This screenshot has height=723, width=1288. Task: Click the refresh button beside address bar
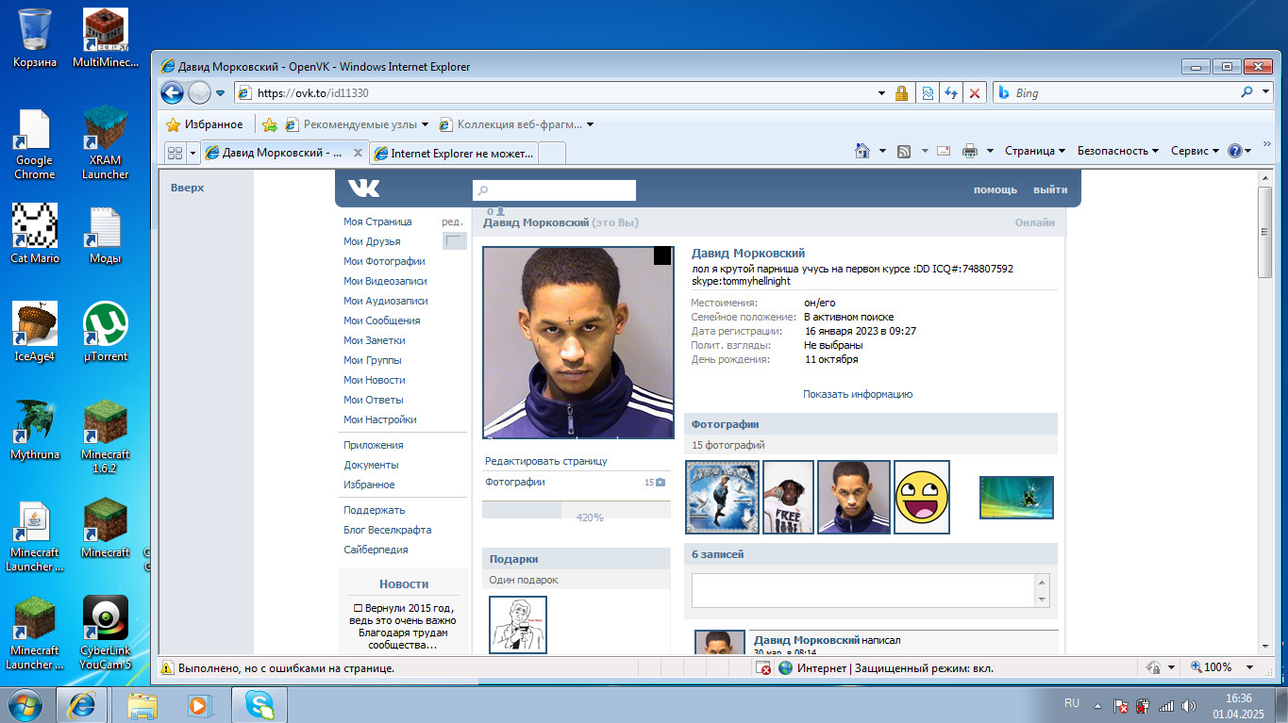pyautogui.click(x=951, y=93)
